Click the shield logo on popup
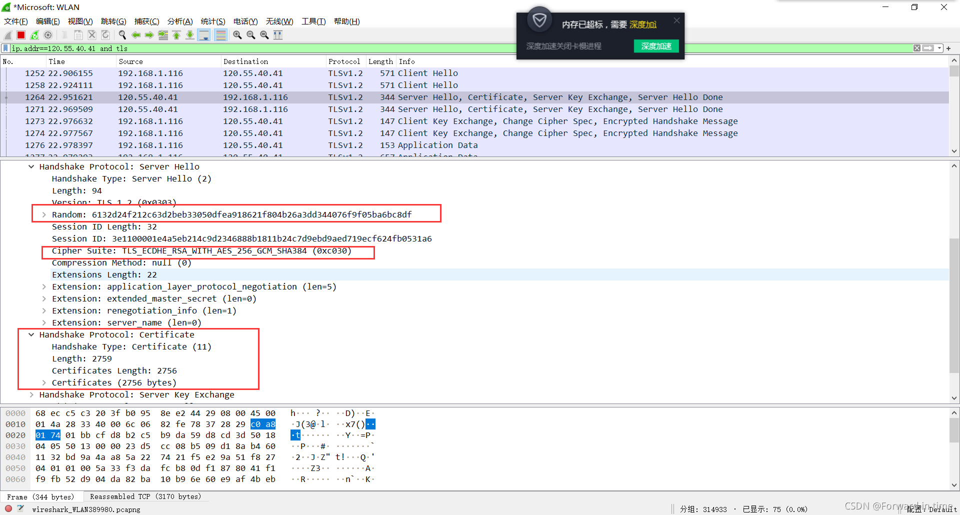Viewport: 960px width, 515px height. pos(539,20)
